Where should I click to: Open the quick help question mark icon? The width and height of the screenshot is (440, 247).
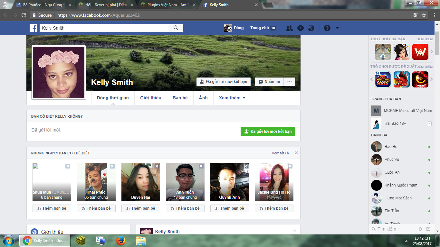(x=327, y=28)
